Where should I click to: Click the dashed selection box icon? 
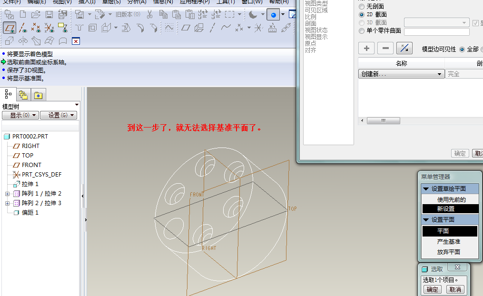click(229, 14)
